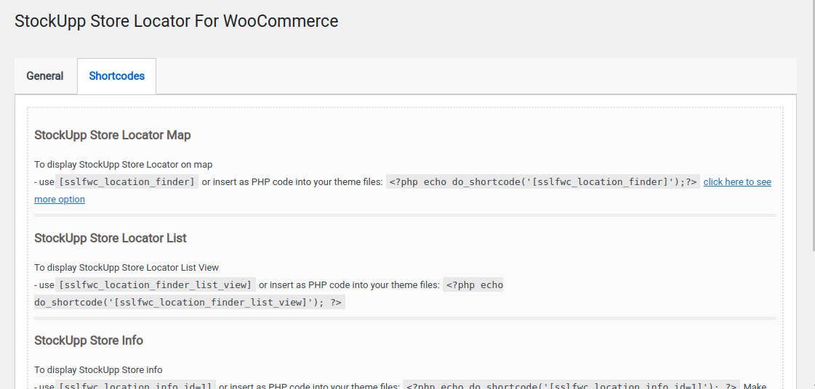
Task: Click the 'StockUpp Store Info' heading
Action: (89, 340)
